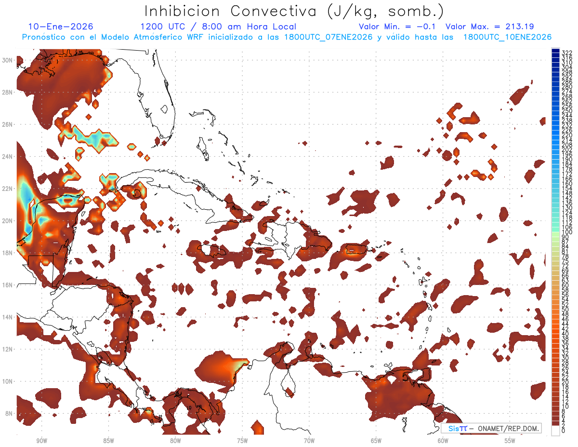Click the "100" value on the color scale

click(x=567, y=233)
